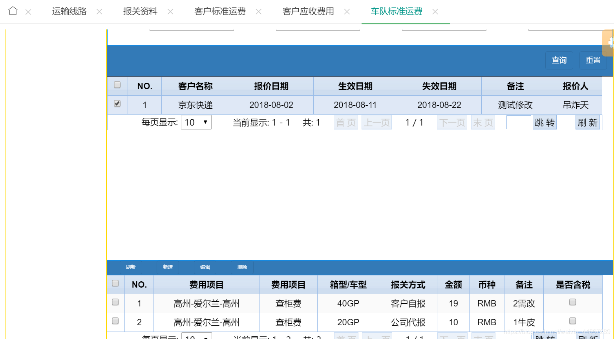Click the 报价人 column header
Screen dimensions: 614x339
(576, 86)
